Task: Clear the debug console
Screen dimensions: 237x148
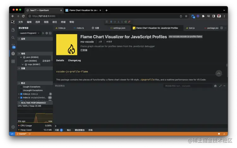Action: click(215, 86)
